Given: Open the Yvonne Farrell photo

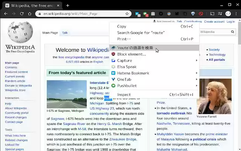Looking at the screenshot, I should coord(214,96).
